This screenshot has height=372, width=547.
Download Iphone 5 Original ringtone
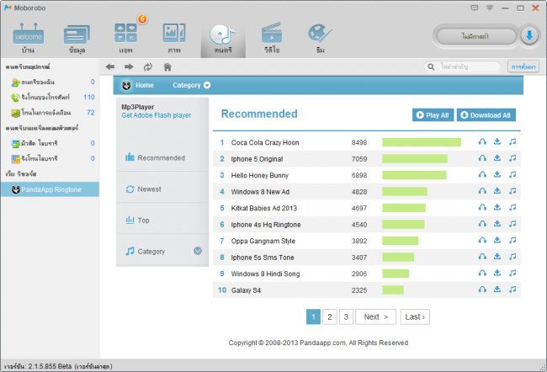[x=497, y=157]
